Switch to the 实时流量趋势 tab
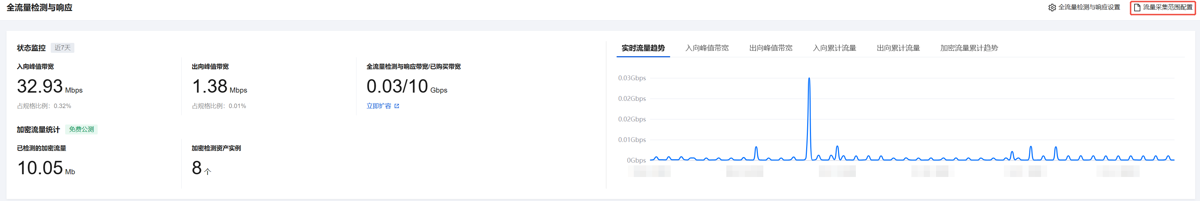Screen dimensions: 1200x201 [x=643, y=48]
